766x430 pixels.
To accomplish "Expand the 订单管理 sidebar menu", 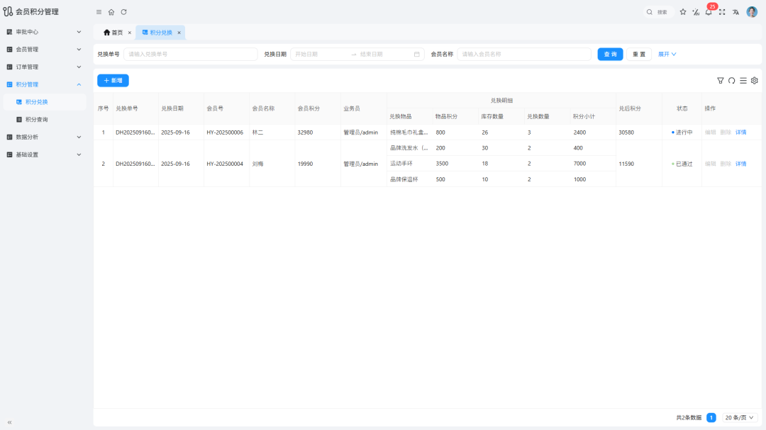I will (x=43, y=67).
